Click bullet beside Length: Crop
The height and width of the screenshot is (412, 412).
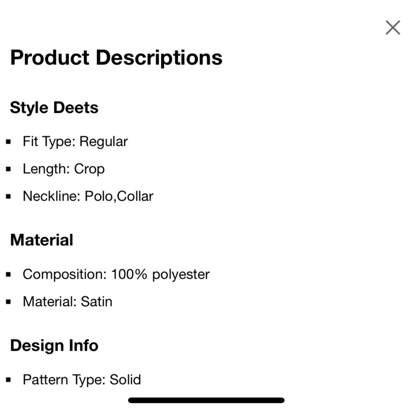pos(8,169)
